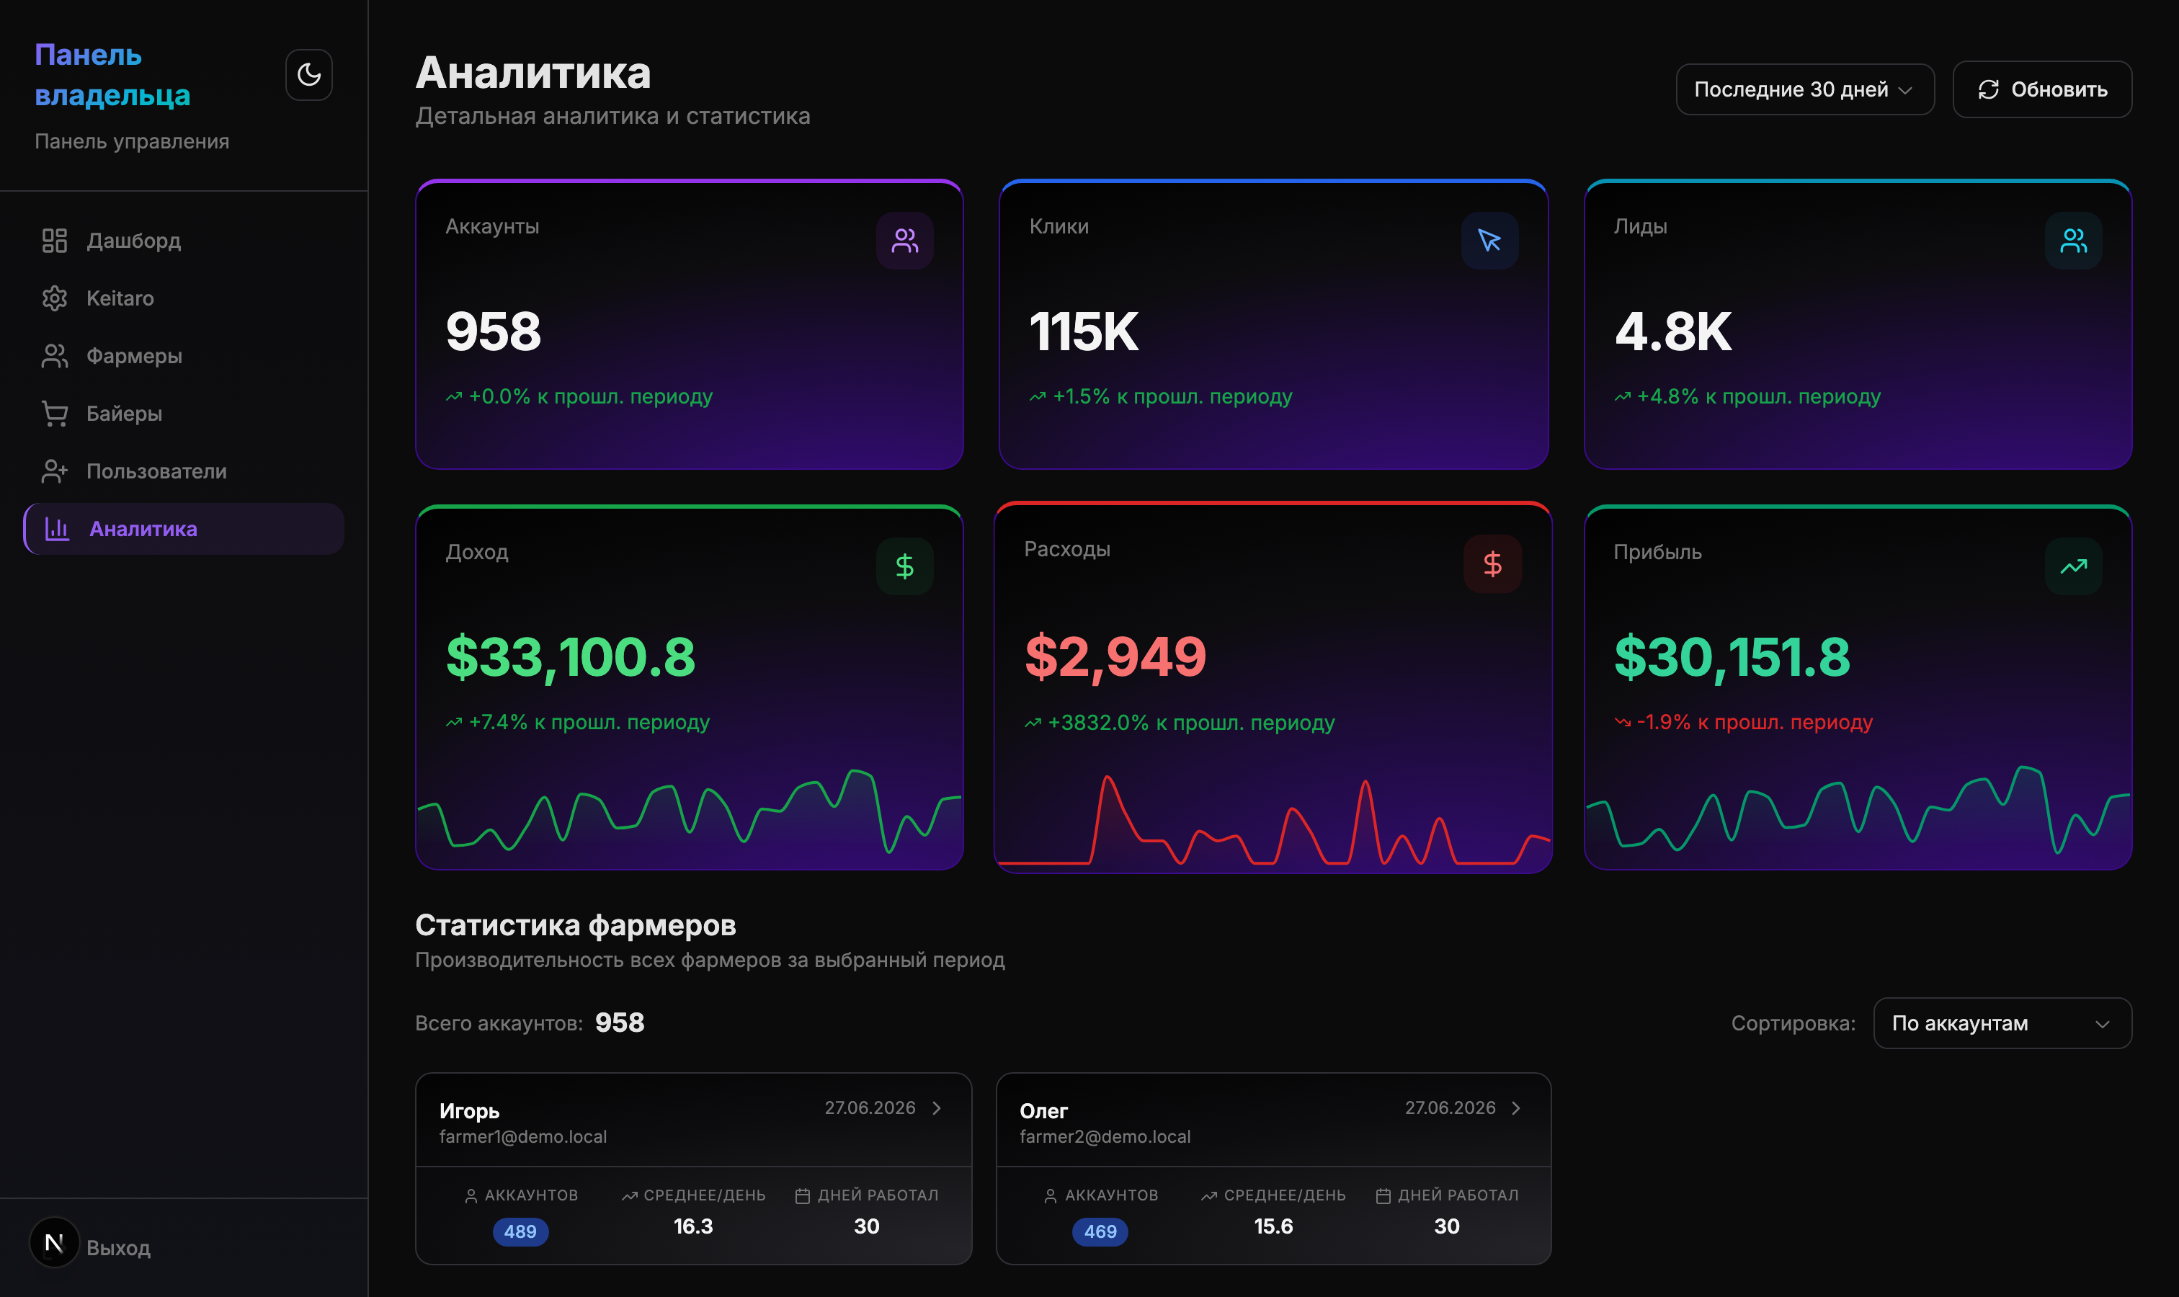Image resolution: width=2179 pixels, height=1297 pixels.
Task: Click the Панель владельца title
Action: pos(112,74)
